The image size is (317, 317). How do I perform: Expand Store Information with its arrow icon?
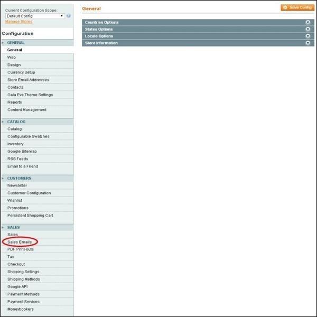[x=307, y=43]
